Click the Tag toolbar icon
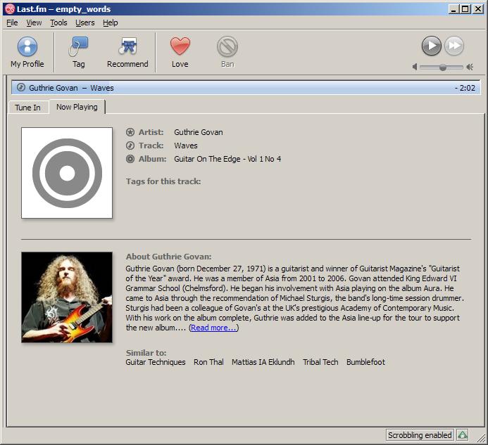This screenshot has height=445, width=488. (78, 52)
